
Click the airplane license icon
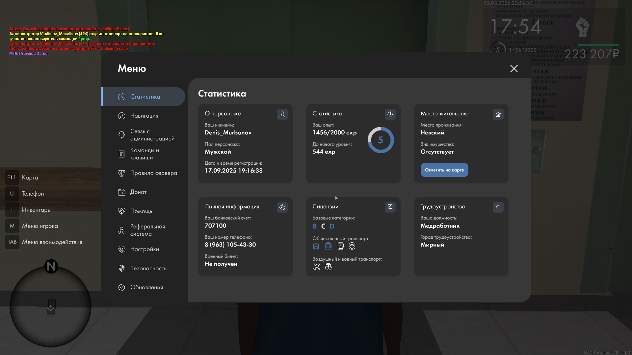pos(316,267)
